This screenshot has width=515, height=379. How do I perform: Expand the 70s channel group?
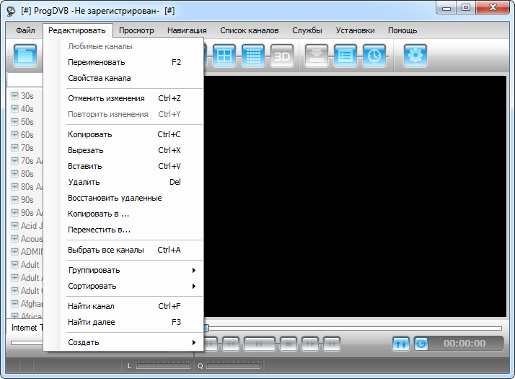[x=14, y=147]
